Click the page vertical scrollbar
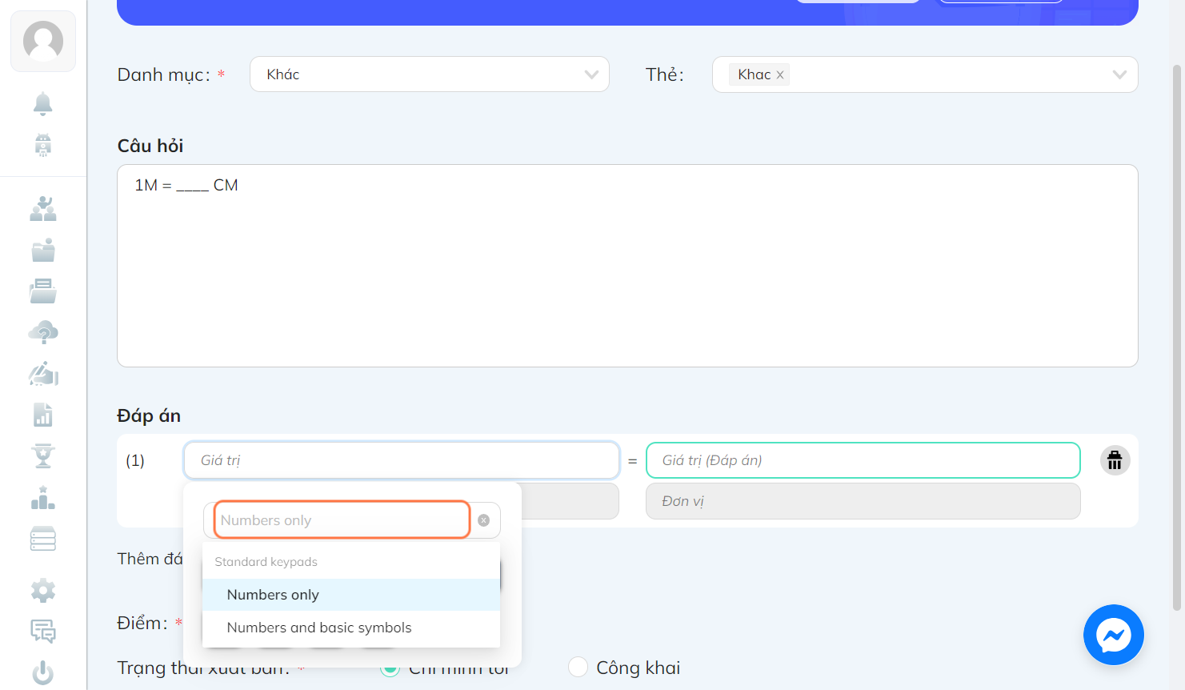The image size is (1185, 690). tap(1177, 336)
